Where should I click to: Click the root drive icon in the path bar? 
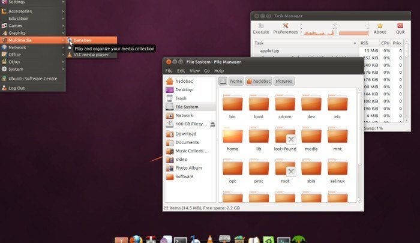(223, 81)
